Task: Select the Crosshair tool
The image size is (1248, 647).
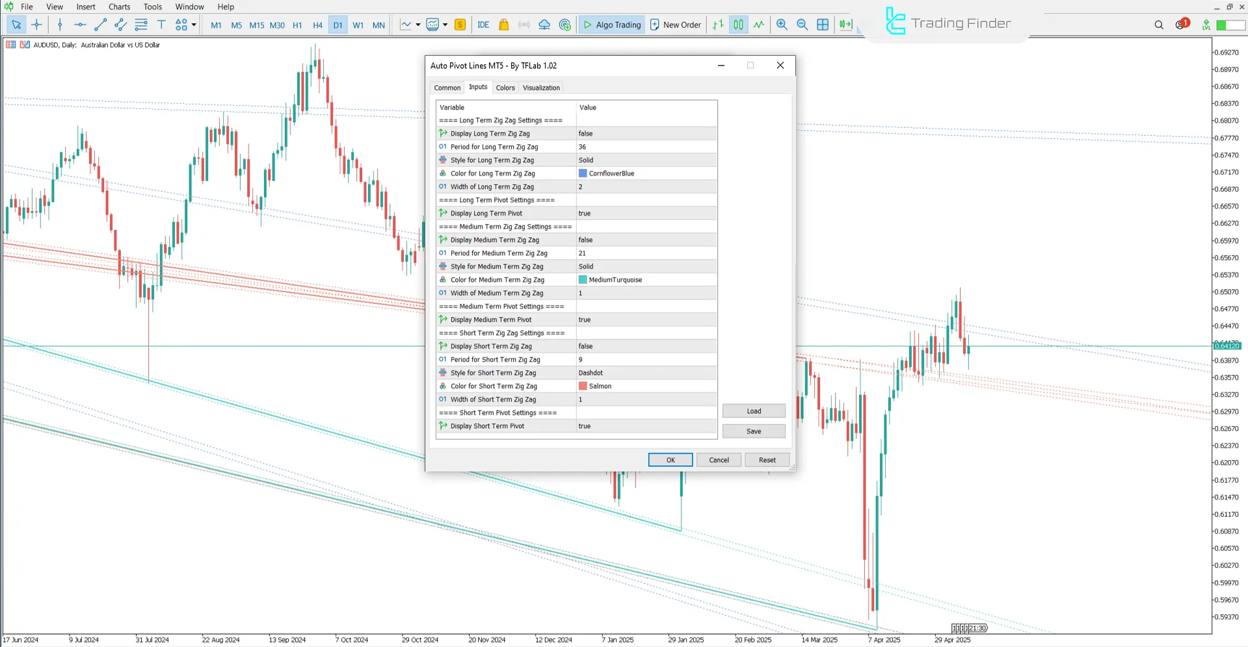Action: (37, 25)
